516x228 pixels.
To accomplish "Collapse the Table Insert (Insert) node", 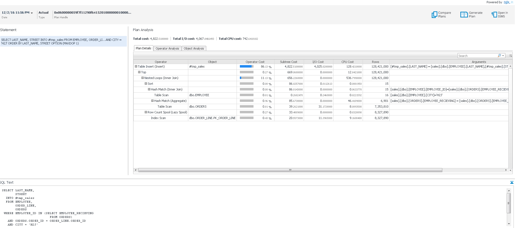I will click(136, 66).
